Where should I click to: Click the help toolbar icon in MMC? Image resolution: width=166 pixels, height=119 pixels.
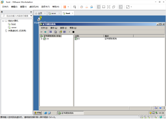tap(61, 32)
